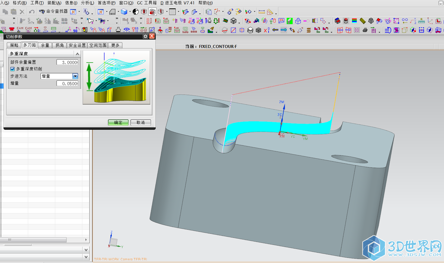444x263 pixels.
Task: Open the 格式(R) menu
Action: click(20, 3)
